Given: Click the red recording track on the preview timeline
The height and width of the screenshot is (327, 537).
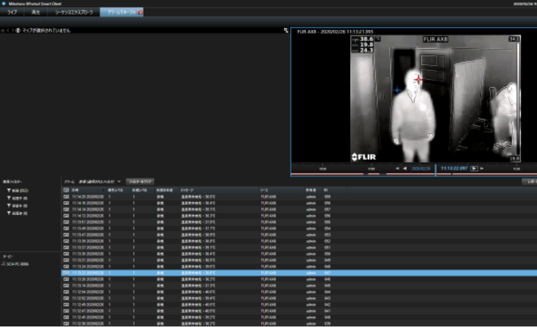Looking at the screenshot, I should coord(414,174).
